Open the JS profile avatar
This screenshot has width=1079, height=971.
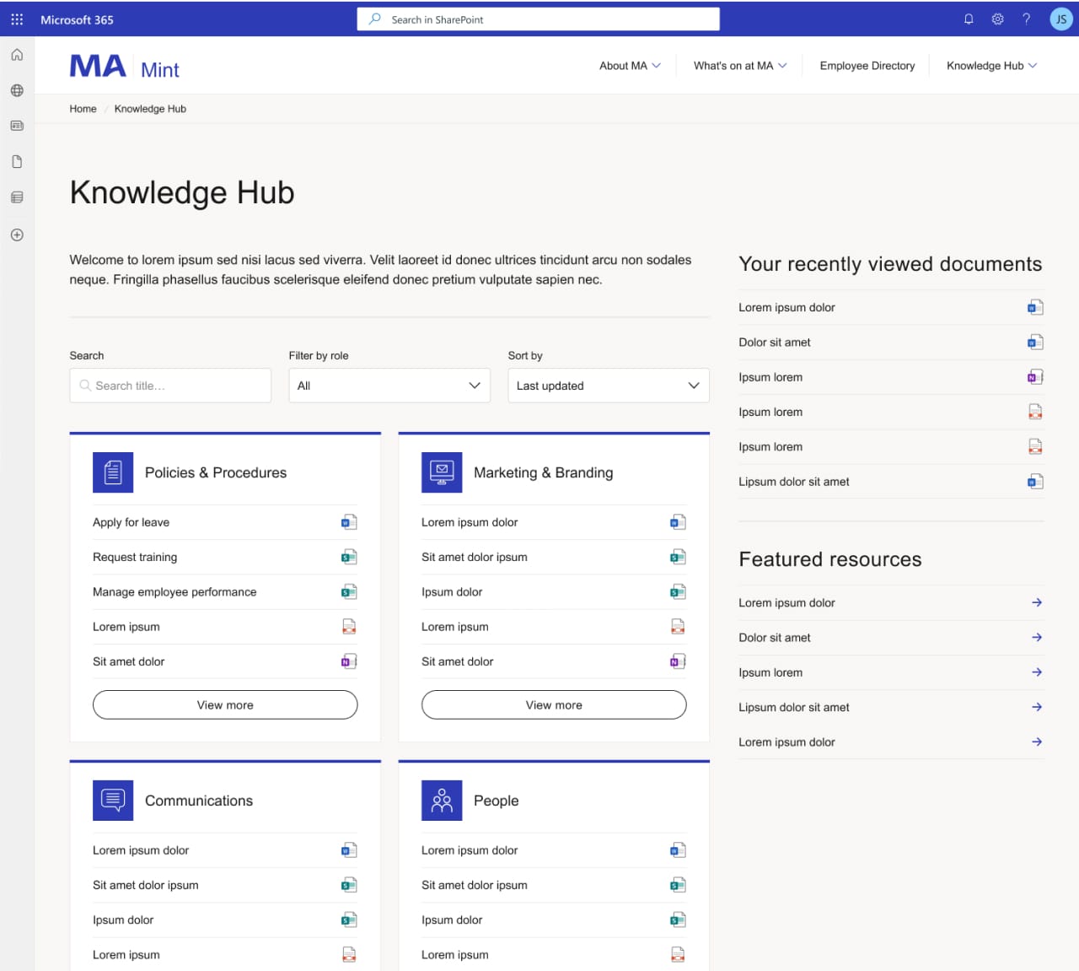pos(1060,19)
